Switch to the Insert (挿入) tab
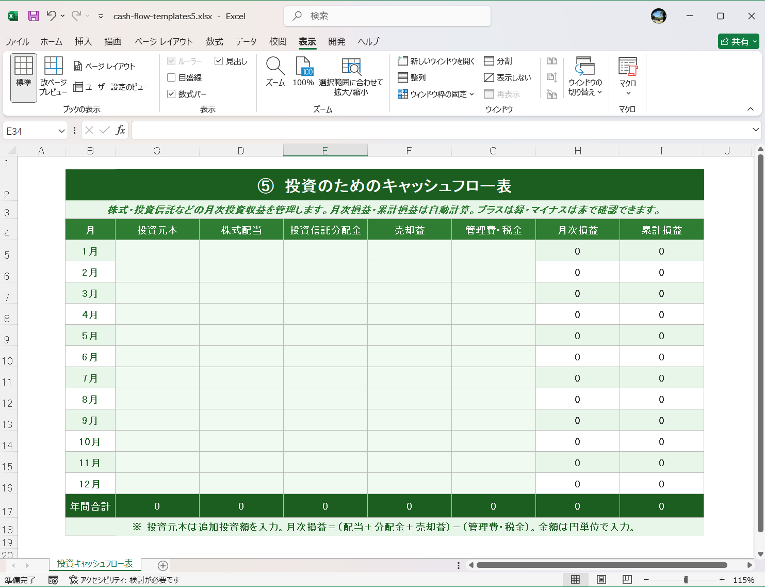 coord(83,42)
